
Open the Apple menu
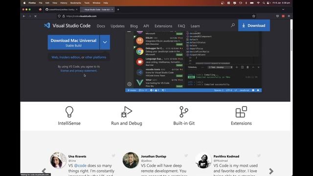[24, 3]
